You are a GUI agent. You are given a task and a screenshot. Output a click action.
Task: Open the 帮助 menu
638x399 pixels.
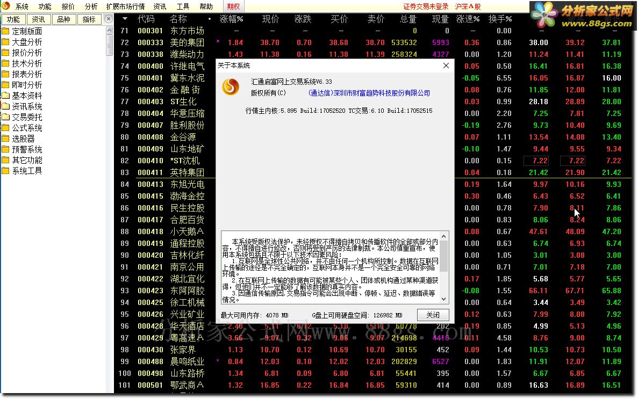click(x=206, y=6)
